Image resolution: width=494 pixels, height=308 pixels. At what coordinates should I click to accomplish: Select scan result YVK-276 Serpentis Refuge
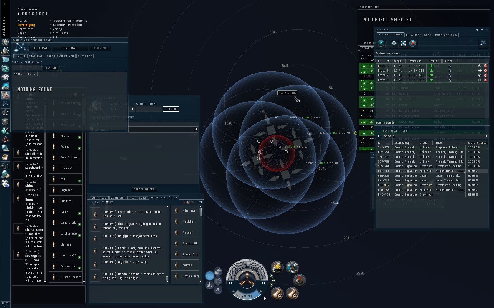(432, 148)
